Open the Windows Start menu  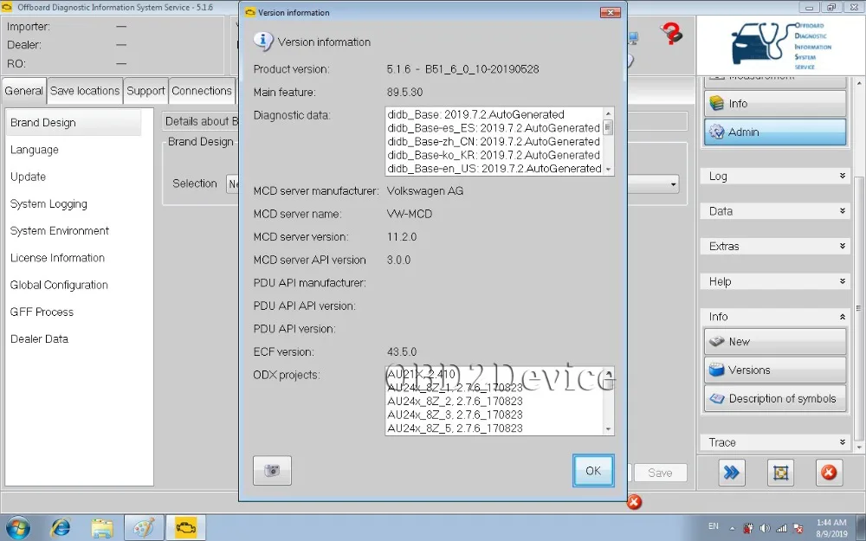tap(17, 528)
